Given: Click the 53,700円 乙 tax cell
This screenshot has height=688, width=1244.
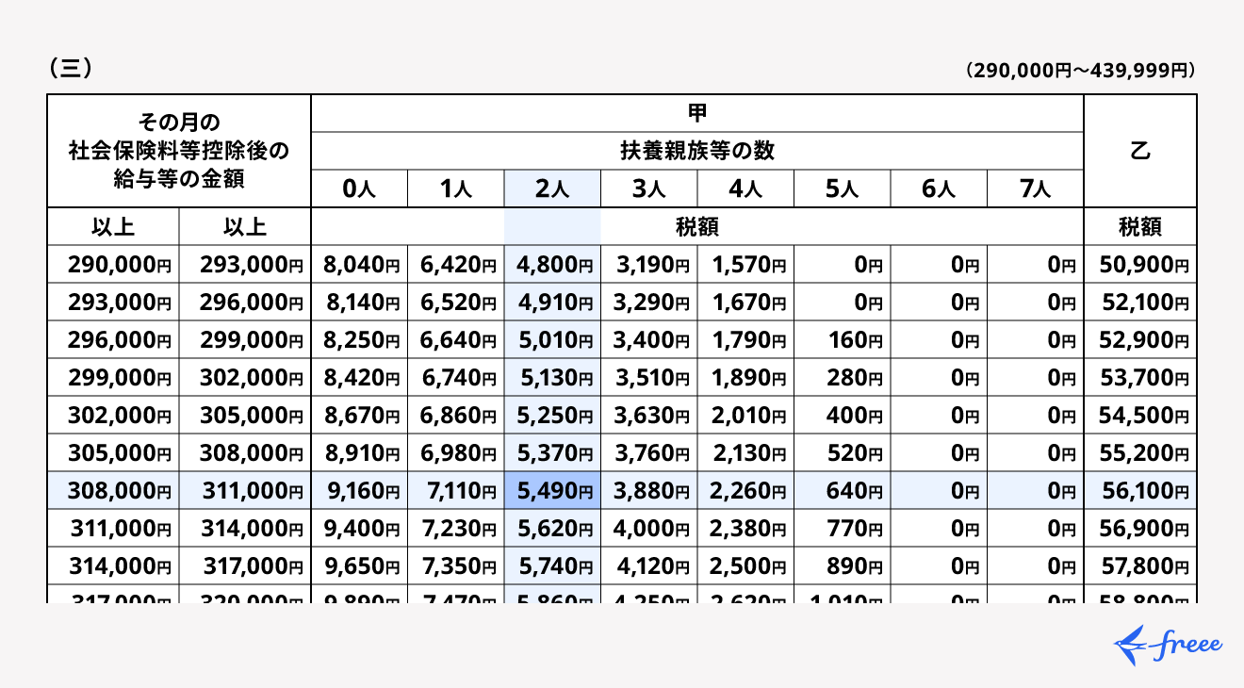Looking at the screenshot, I should click(x=1140, y=377).
